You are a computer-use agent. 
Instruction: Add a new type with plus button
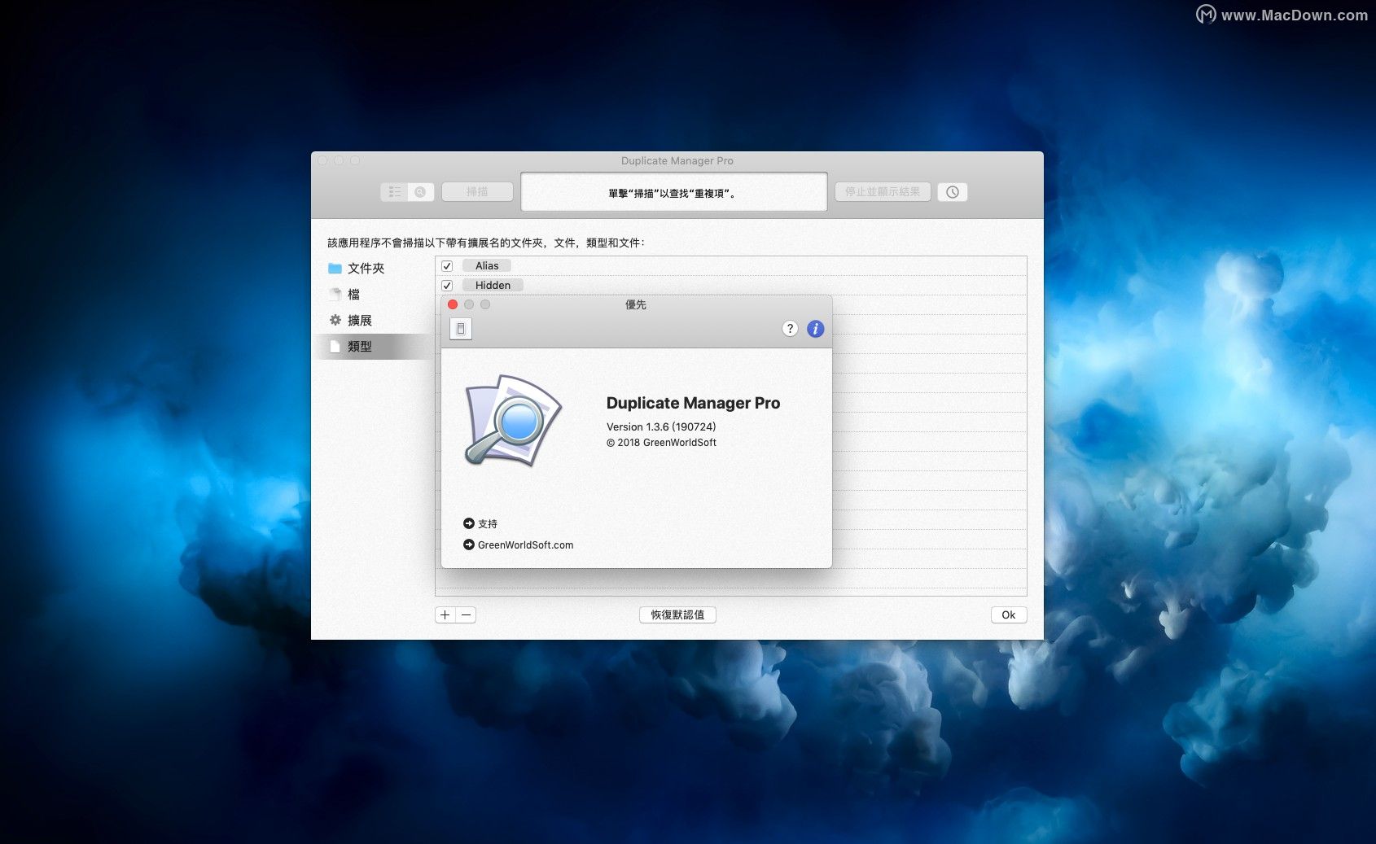click(445, 615)
